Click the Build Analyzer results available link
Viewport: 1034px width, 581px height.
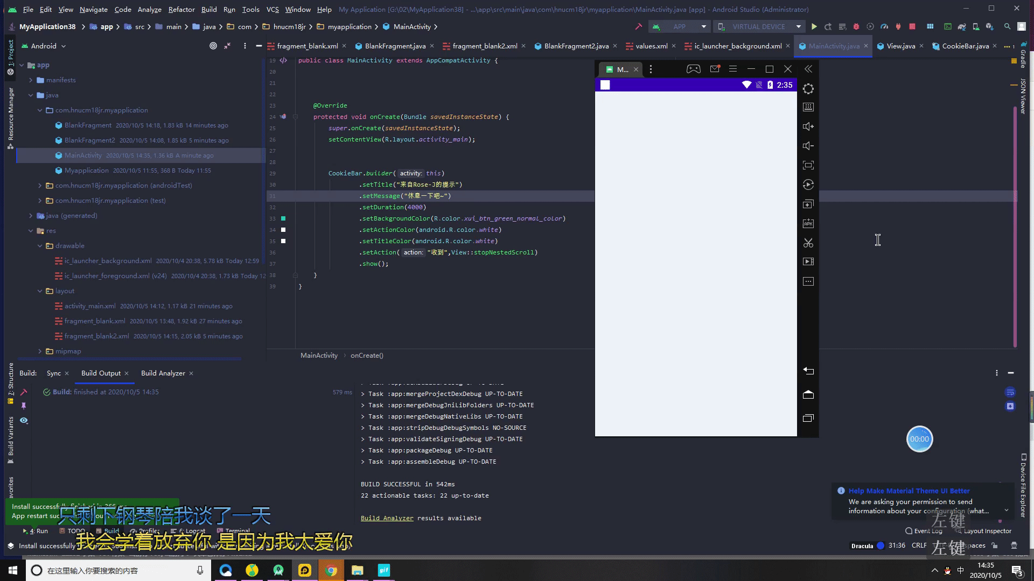386,518
